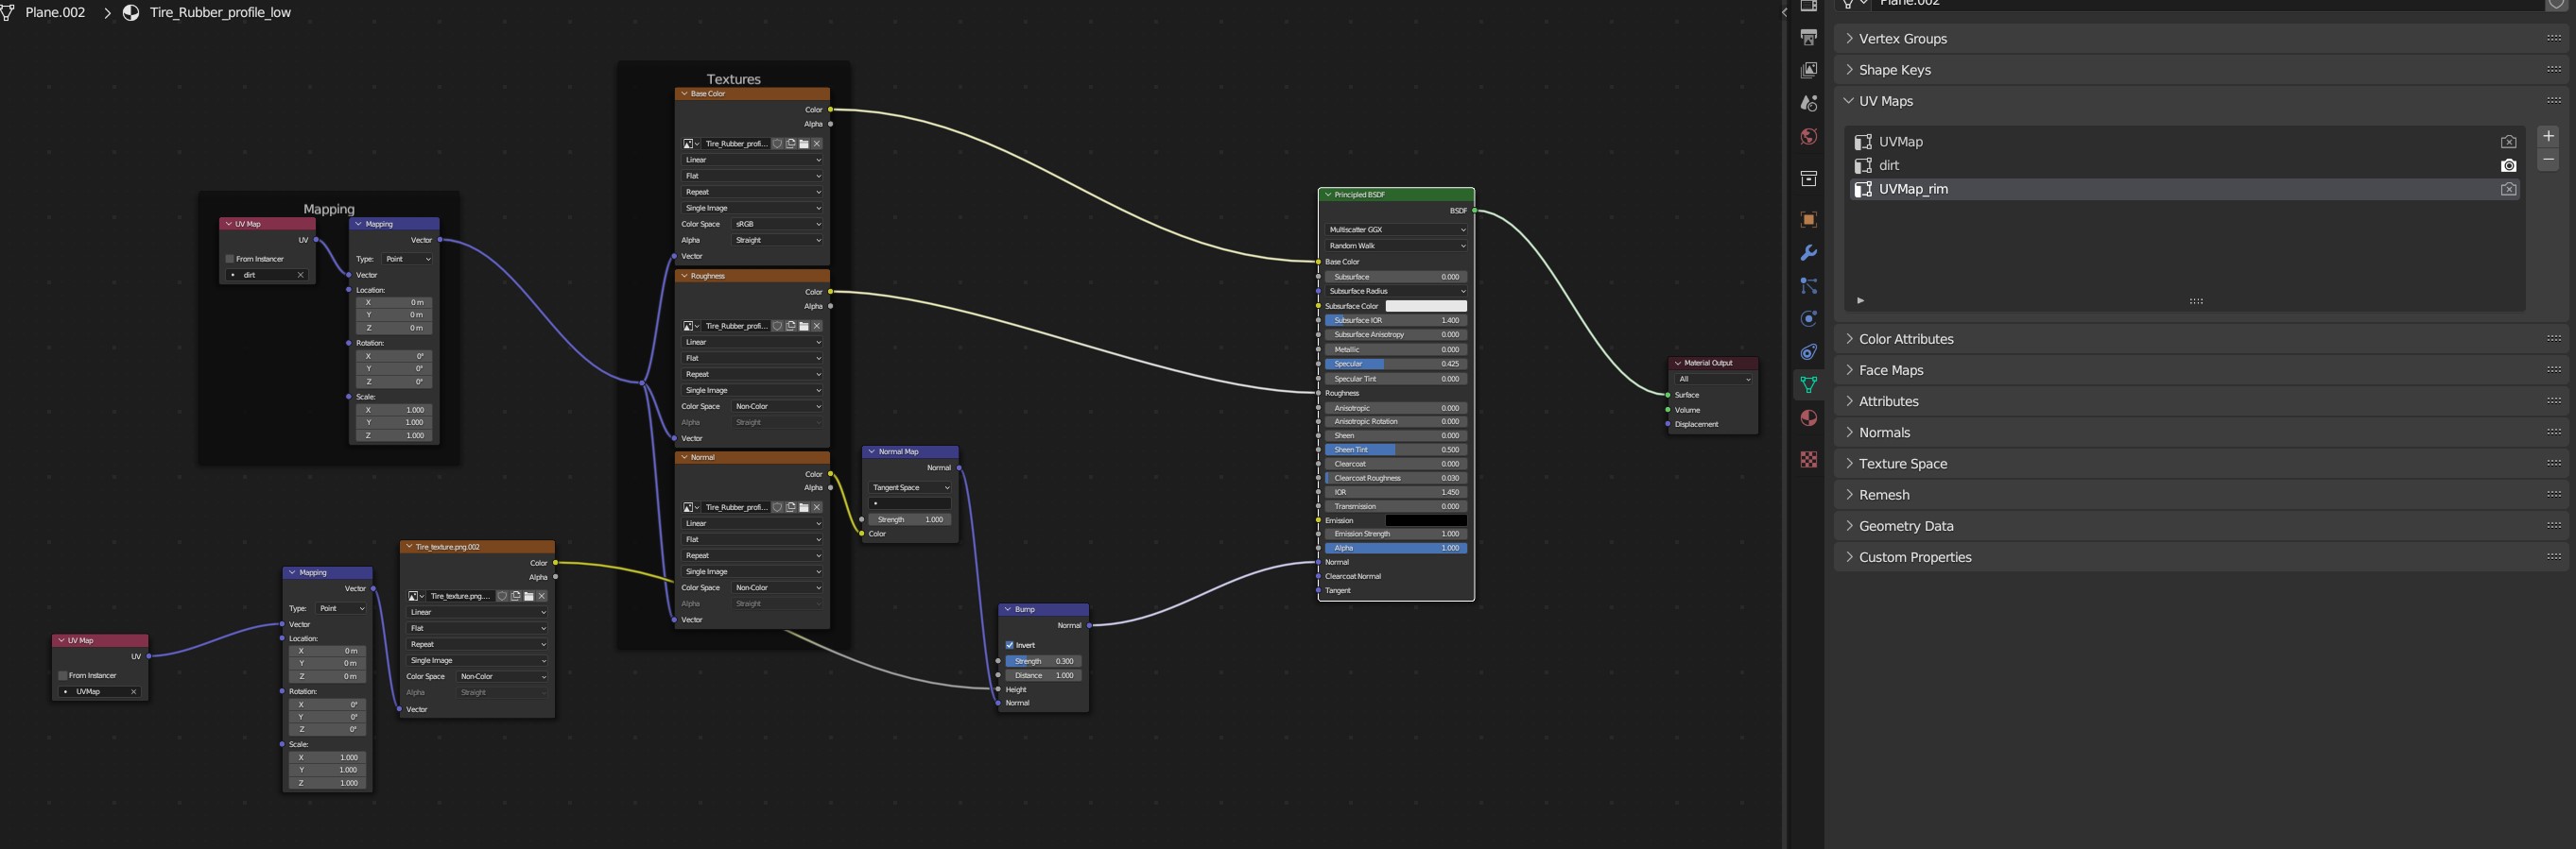The image size is (2576, 849).
Task: Click Tire_Rubber_profile_low material in breadcrumb
Action: pyautogui.click(x=219, y=13)
